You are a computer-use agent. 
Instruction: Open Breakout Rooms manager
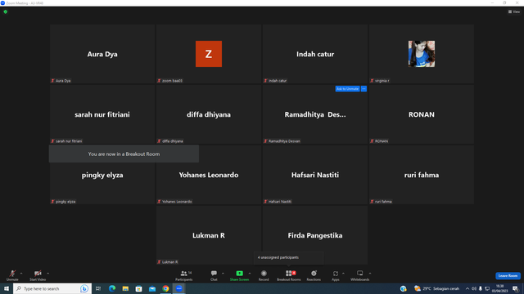[289, 275]
